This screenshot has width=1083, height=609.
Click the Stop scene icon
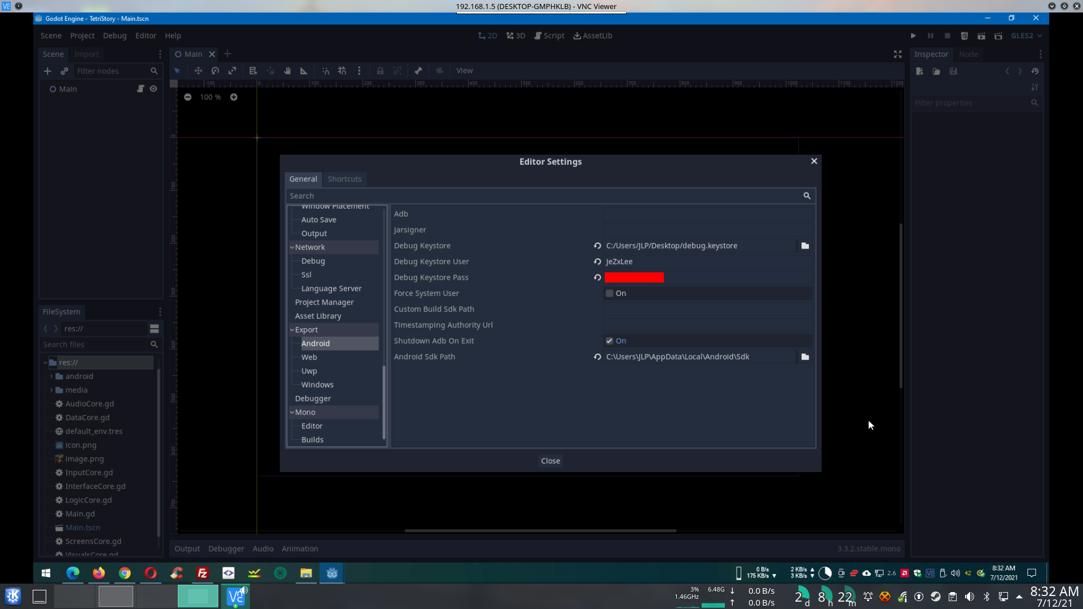(948, 36)
